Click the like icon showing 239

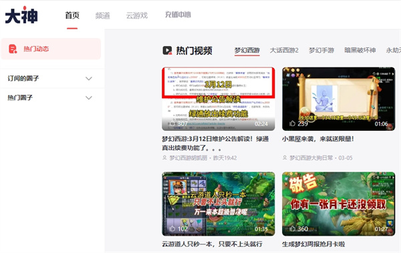tap(292, 123)
